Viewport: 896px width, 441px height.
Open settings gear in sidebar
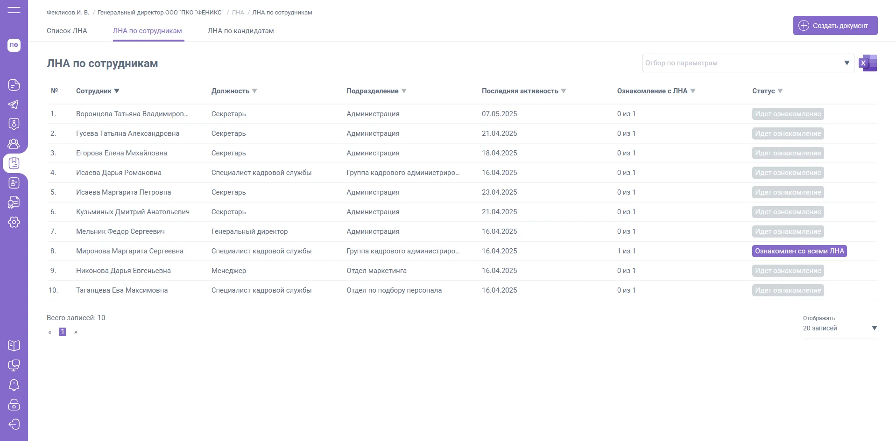coord(14,222)
